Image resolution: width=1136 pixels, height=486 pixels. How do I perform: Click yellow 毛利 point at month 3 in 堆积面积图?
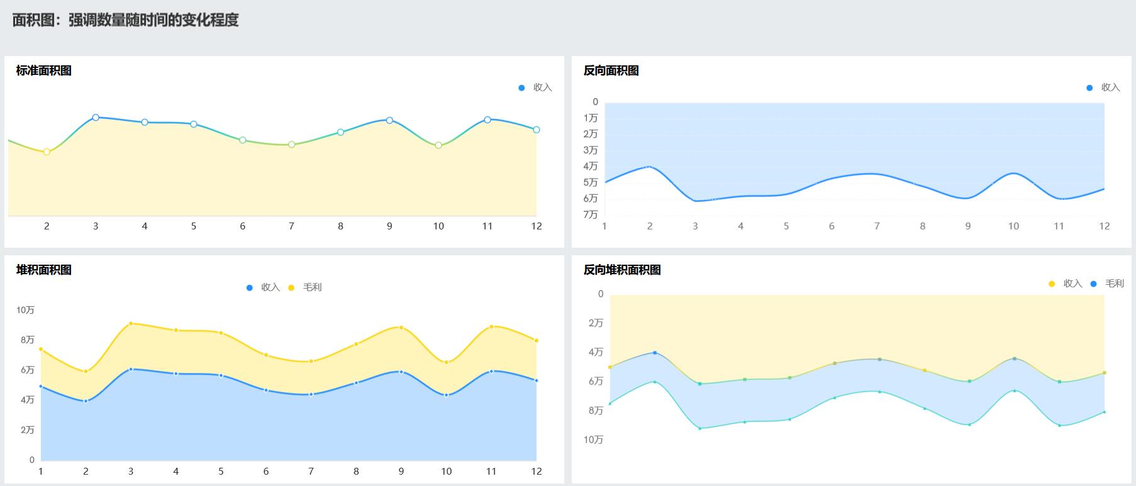131,324
